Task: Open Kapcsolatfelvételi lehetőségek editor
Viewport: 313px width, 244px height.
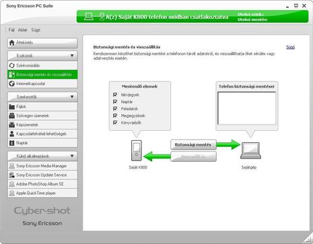Action: 42,134
